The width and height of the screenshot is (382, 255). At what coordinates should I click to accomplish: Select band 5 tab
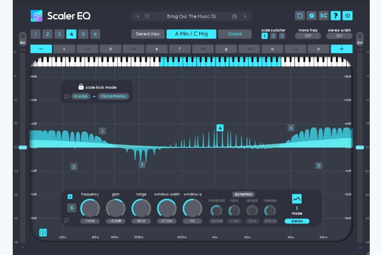coord(84,34)
